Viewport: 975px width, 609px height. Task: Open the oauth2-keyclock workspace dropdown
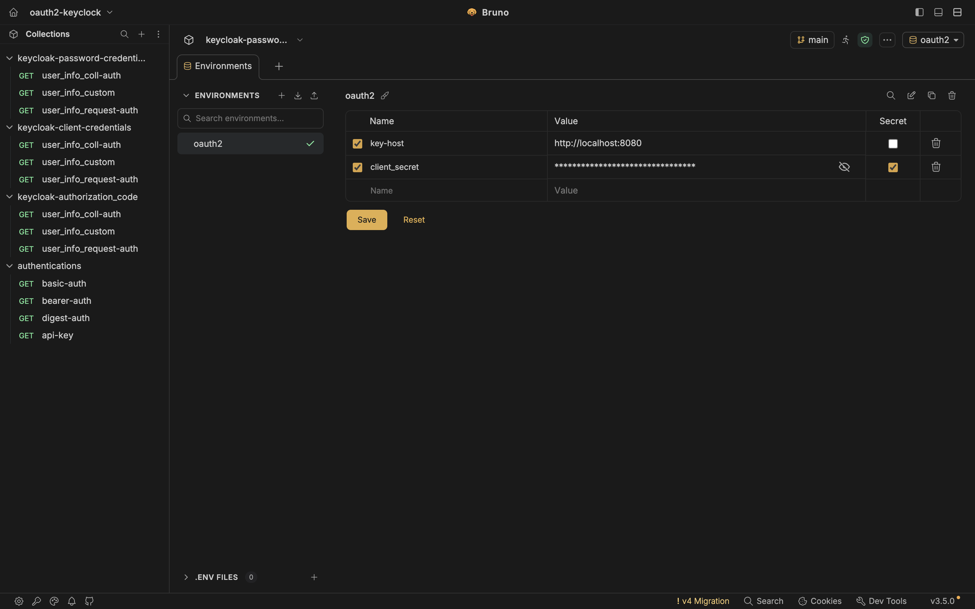pyautogui.click(x=71, y=13)
